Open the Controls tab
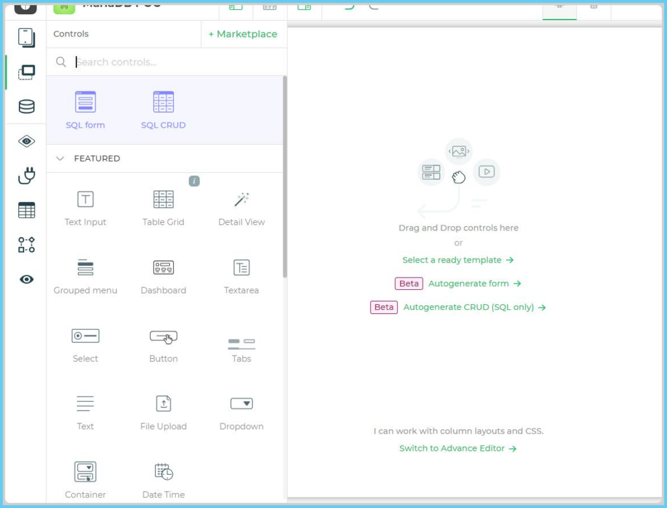The width and height of the screenshot is (667, 508). [70, 34]
